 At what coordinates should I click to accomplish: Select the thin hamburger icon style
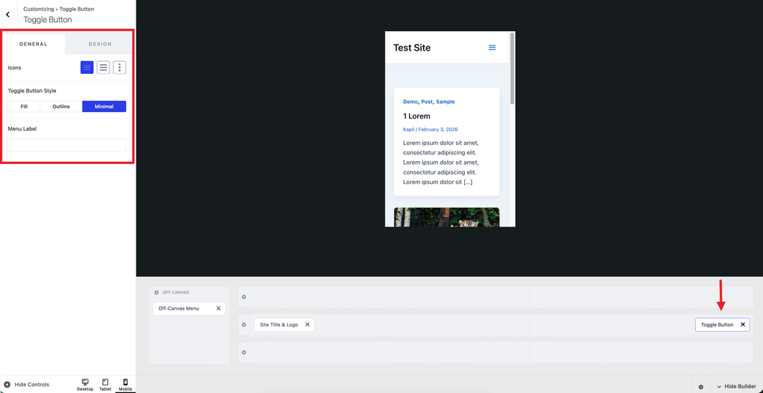[87, 68]
